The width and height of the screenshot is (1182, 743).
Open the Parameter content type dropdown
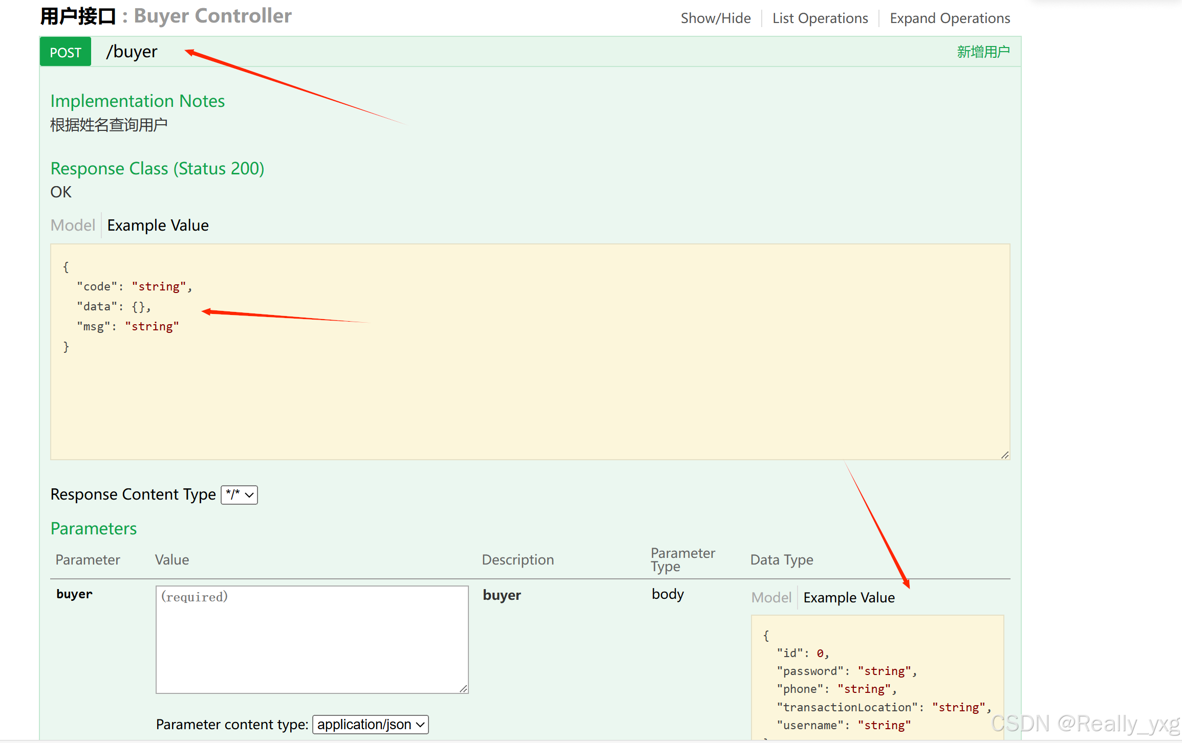[x=370, y=724]
